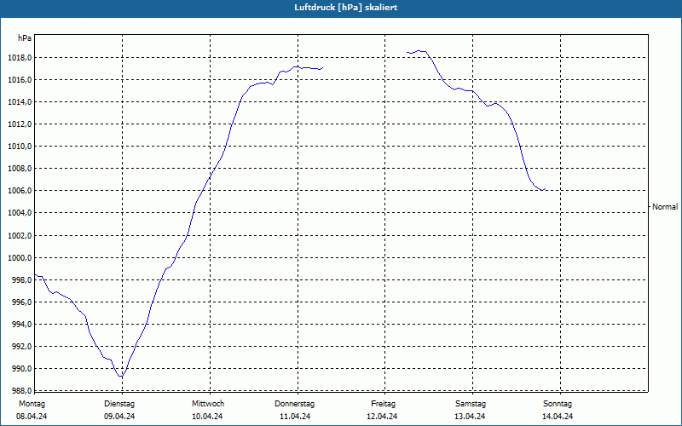Select the 1010,0 axis value
682x426 pixels.
(19, 147)
